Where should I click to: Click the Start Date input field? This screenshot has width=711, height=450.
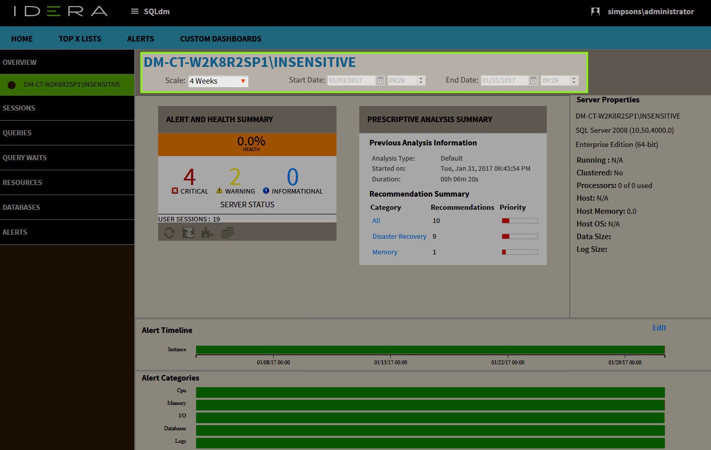click(351, 81)
